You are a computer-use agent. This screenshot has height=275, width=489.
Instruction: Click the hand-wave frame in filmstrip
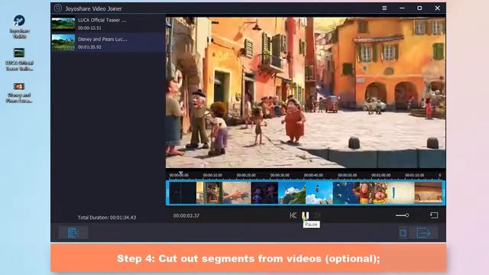tap(237, 193)
